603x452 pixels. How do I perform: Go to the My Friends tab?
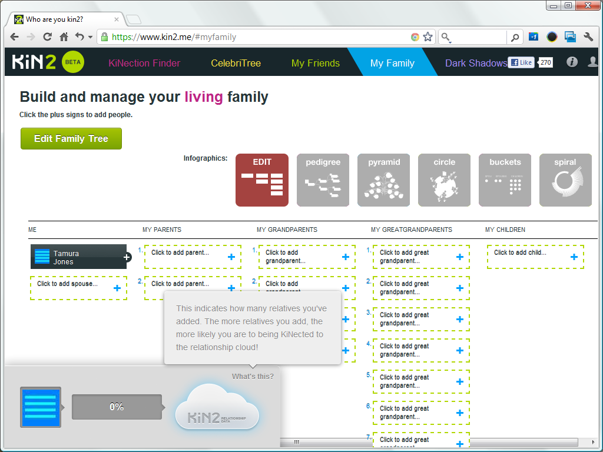(316, 63)
